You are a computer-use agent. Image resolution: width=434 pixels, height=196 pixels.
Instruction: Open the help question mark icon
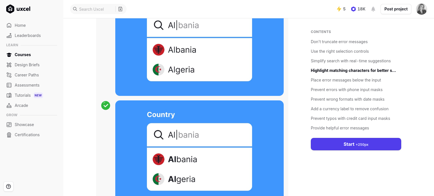pos(8,186)
